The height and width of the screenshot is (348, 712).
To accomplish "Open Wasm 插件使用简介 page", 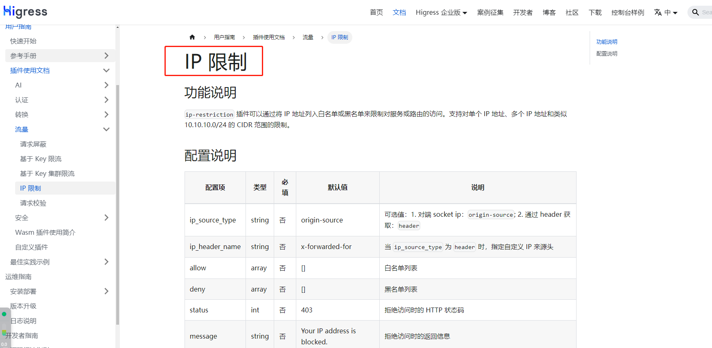I will [45, 232].
